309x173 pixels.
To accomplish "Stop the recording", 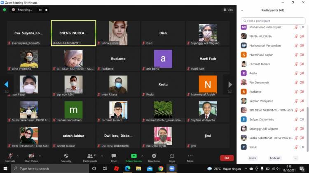I will click(46, 9).
